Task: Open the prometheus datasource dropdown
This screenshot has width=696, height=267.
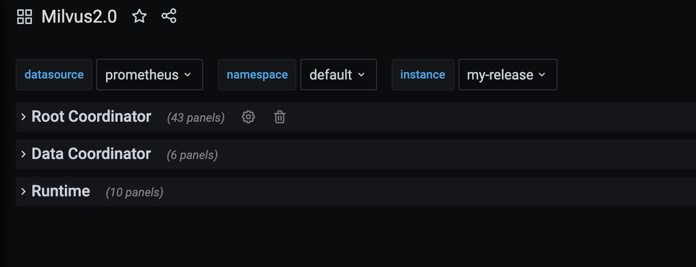Action: (149, 74)
